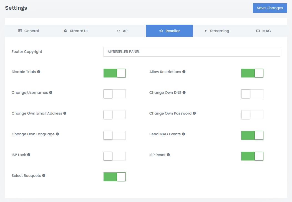Click info icon beside Send MAG Events

(183, 134)
